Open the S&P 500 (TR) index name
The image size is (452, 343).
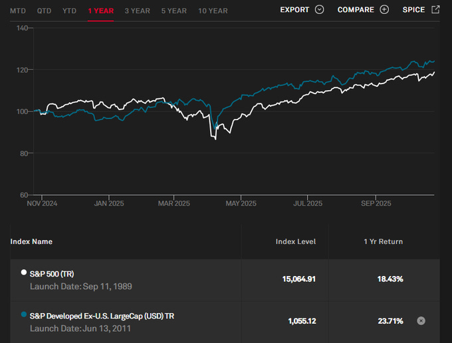(x=52, y=274)
